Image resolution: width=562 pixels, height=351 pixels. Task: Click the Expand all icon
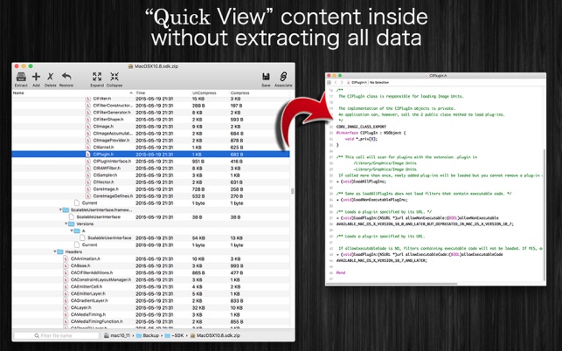(97, 77)
